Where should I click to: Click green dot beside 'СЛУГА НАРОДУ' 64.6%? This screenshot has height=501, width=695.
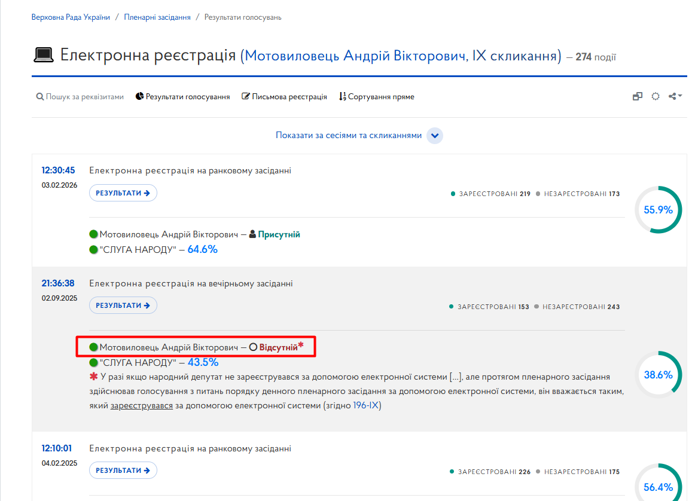pyautogui.click(x=93, y=249)
